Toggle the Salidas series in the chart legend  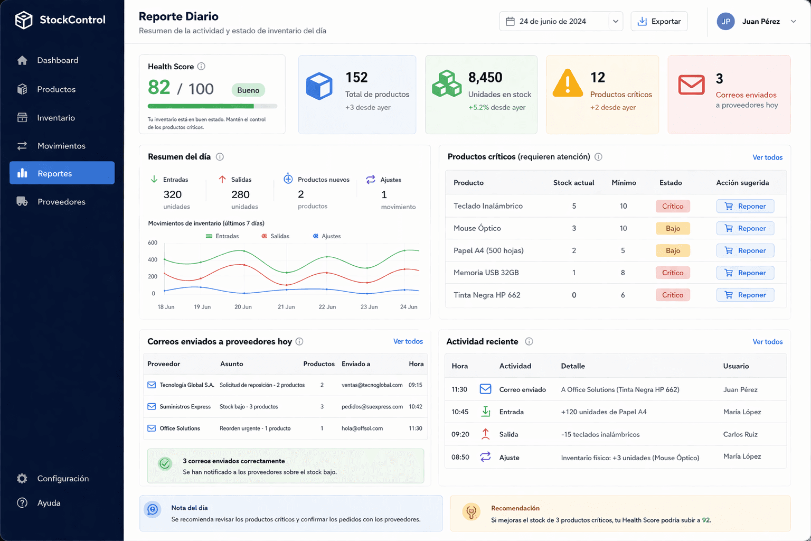click(x=275, y=236)
